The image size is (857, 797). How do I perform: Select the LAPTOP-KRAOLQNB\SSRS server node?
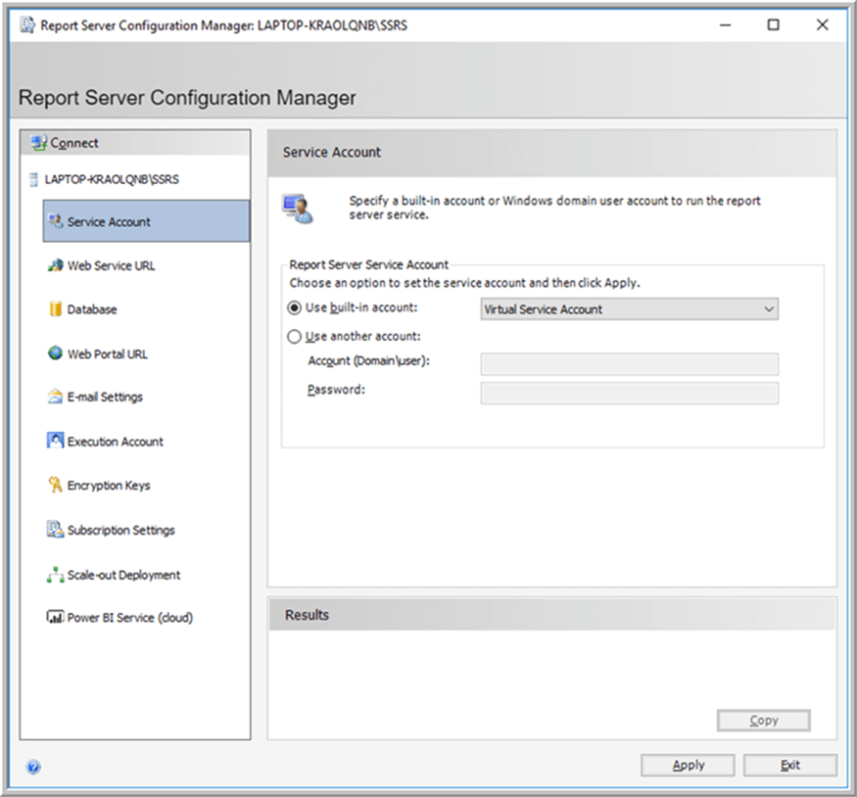click(112, 180)
